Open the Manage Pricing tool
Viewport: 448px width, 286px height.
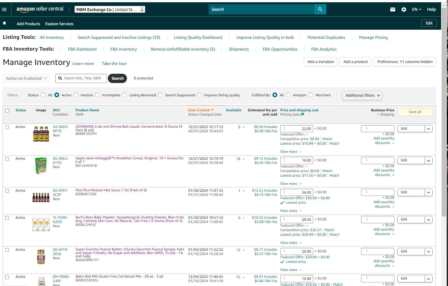point(373,38)
